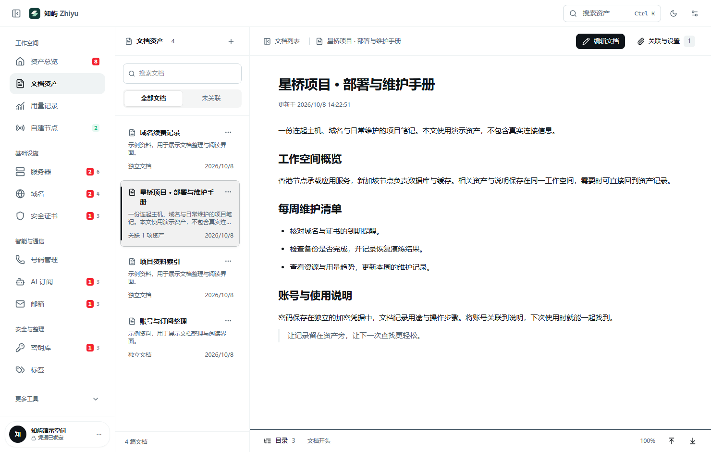Open 号码管理 in sidebar
Screen dimensions: 711x452
click(x=58, y=260)
